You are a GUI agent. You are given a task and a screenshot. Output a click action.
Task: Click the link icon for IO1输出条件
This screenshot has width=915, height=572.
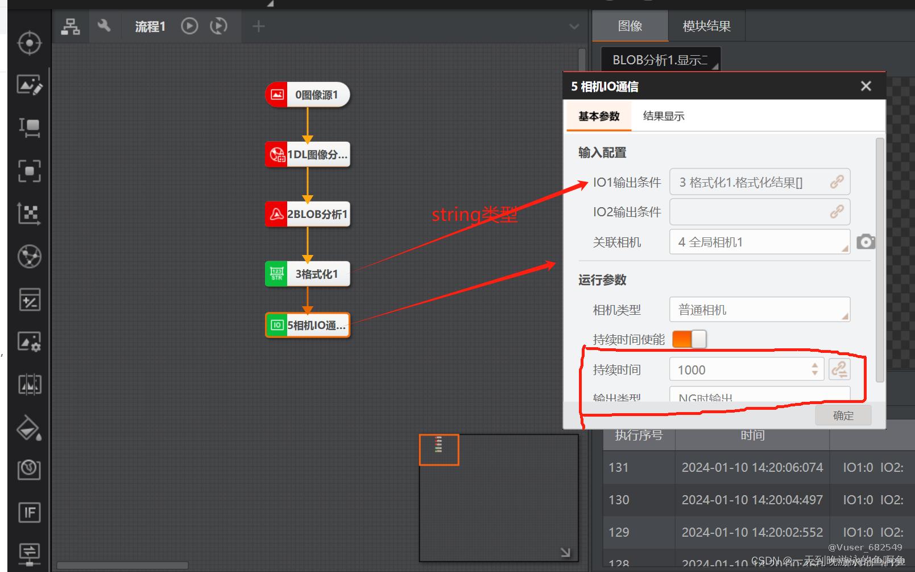click(x=837, y=182)
